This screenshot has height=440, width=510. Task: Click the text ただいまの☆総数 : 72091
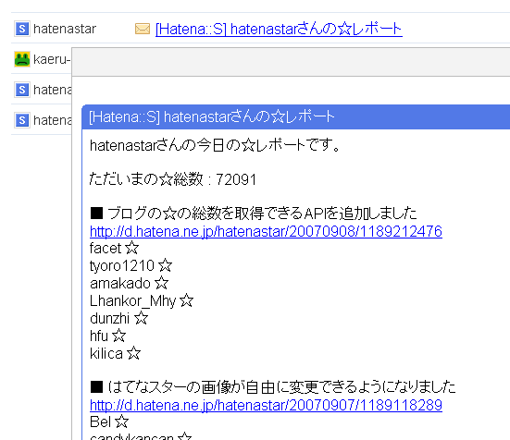173,179
